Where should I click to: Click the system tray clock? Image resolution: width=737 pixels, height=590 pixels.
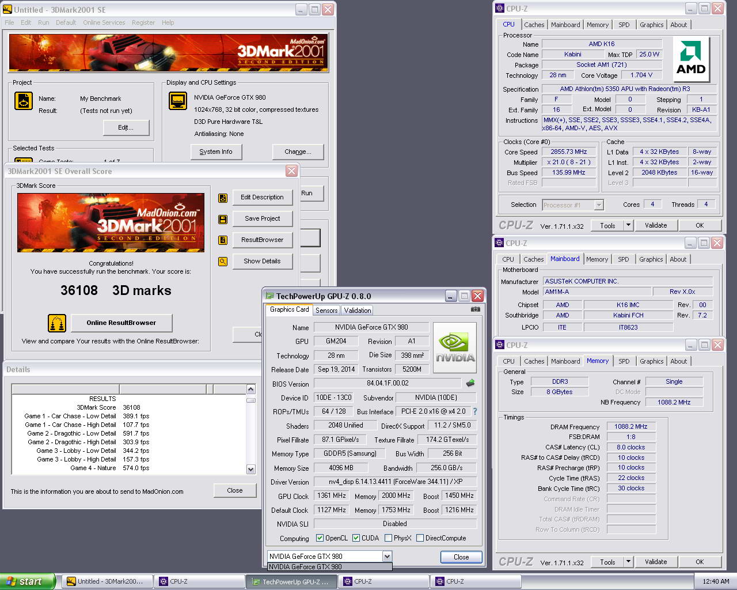click(716, 582)
